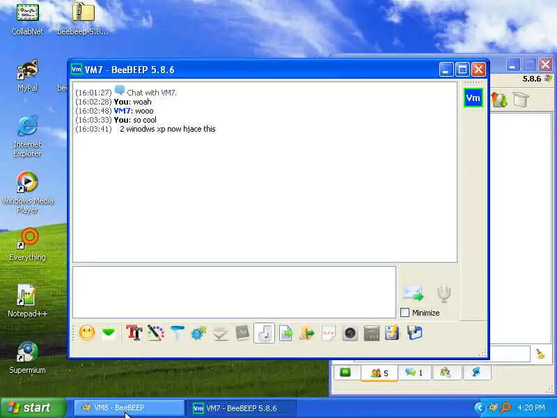Image resolution: width=557 pixels, height=418 pixels.
Task: Click the camera screenshot icon
Action: tap(350, 333)
